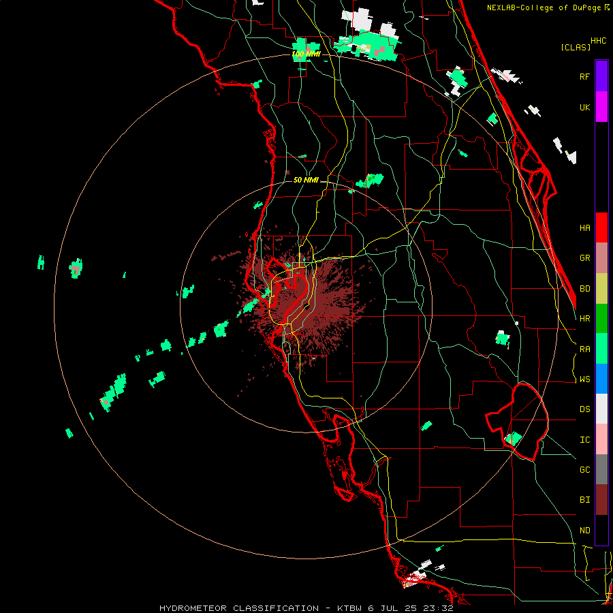Click the DS legend label
This screenshot has width=613, height=613.
tap(584, 409)
